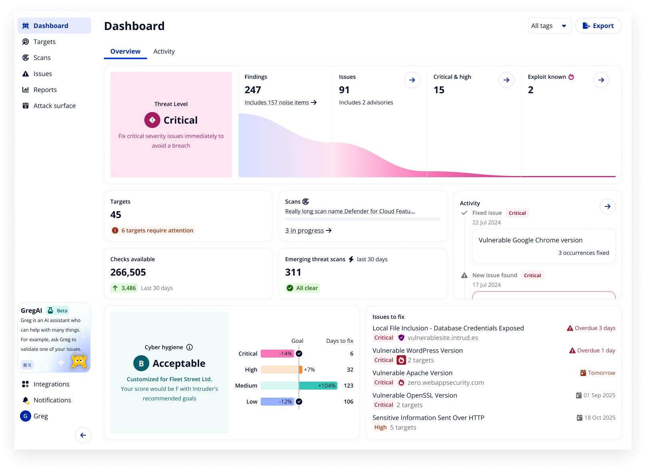
Task: Open Integrations in the sidebar
Action: [x=51, y=384]
